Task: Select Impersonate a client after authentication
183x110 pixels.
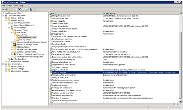Action: tap(67, 57)
